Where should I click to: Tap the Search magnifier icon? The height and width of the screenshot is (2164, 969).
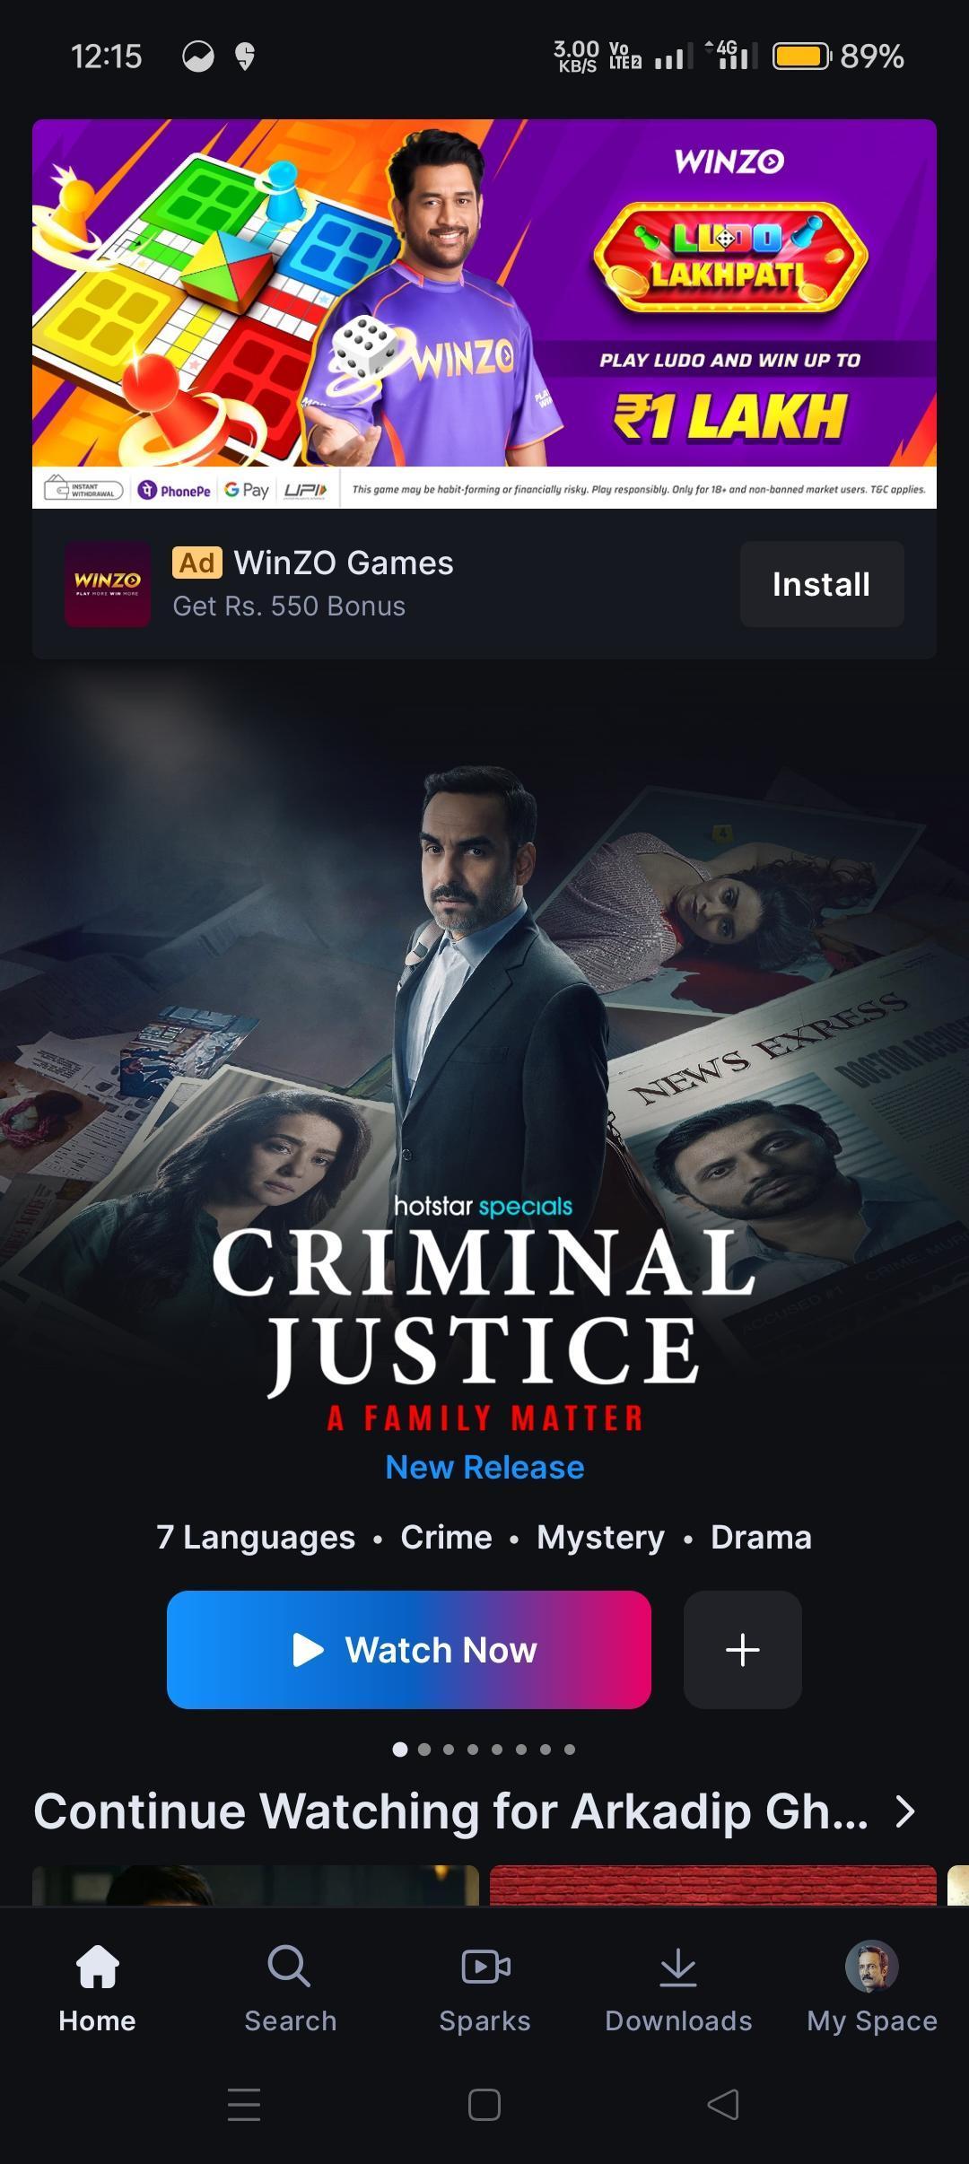289,1967
